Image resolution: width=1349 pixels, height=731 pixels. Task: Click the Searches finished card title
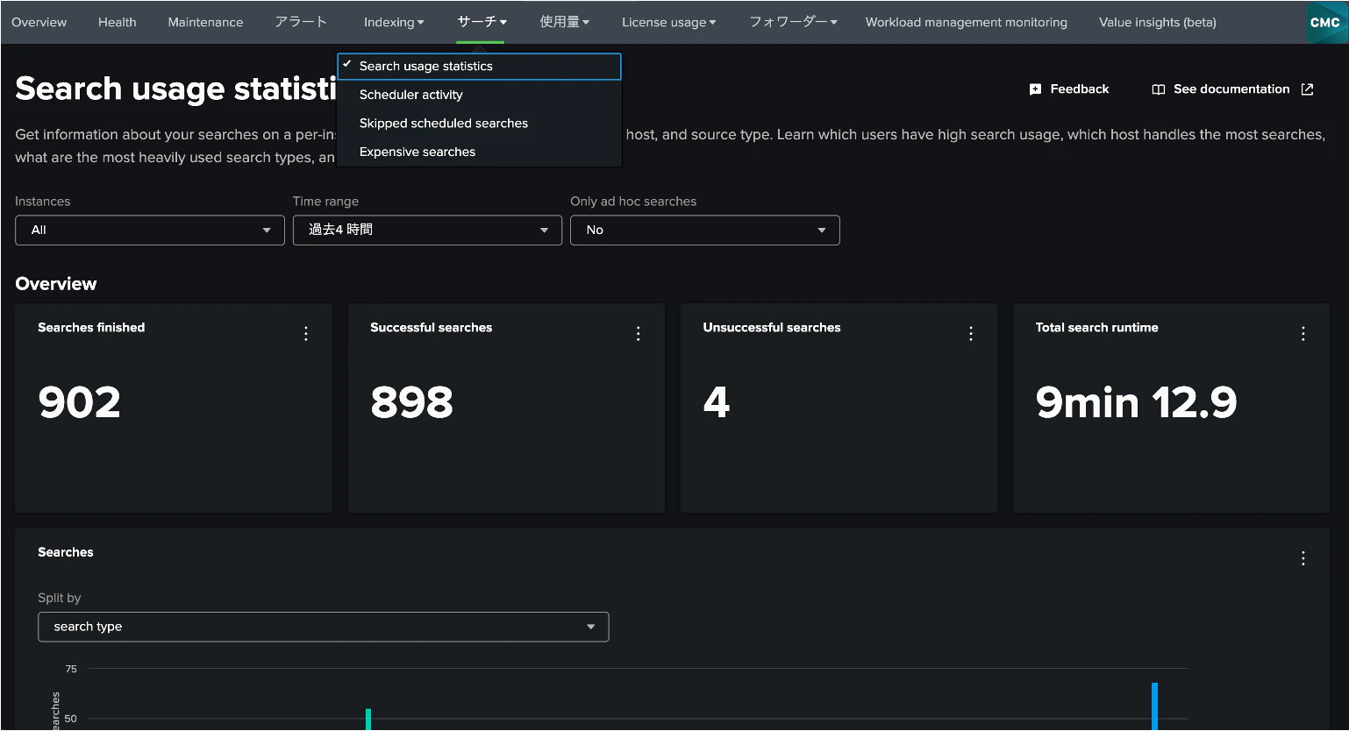click(x=91, y=328)
